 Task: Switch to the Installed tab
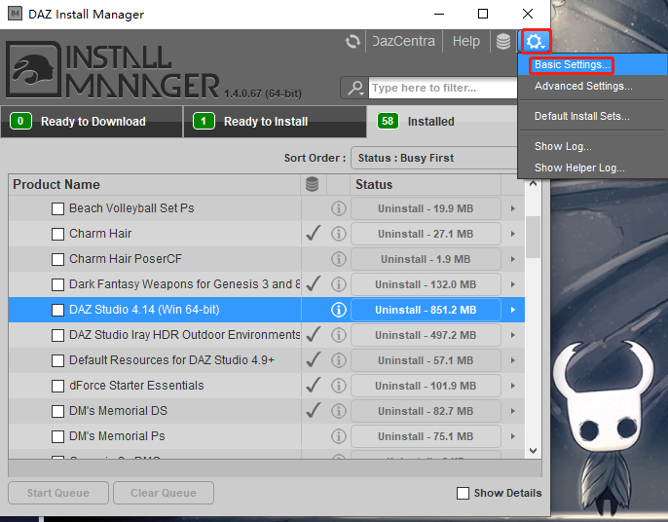click(442, 122)
